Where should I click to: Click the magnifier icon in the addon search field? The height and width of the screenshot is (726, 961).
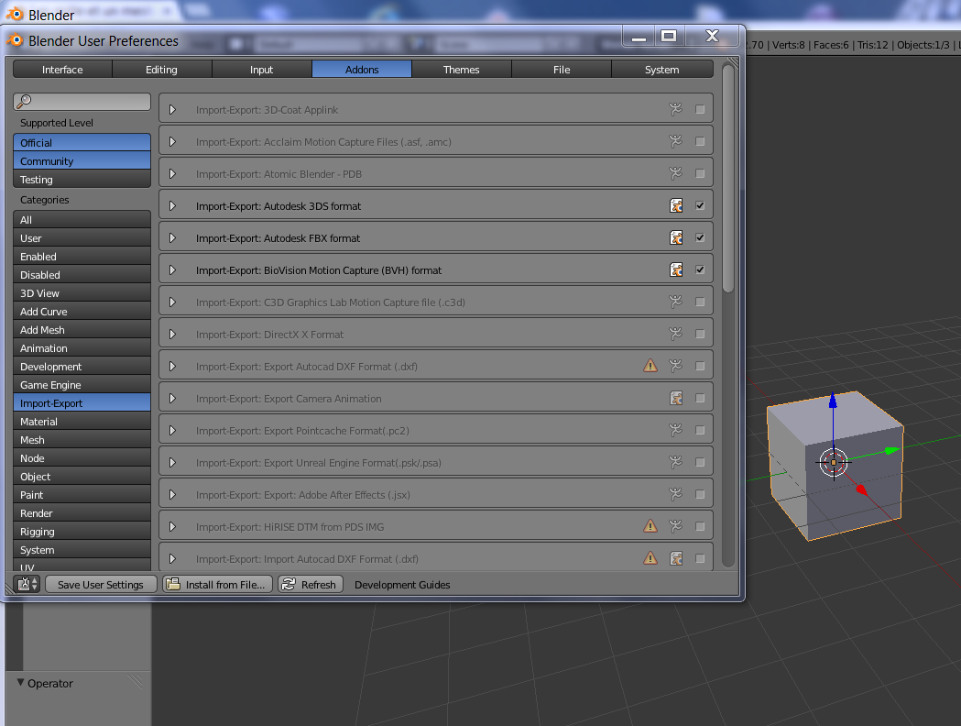24,101
